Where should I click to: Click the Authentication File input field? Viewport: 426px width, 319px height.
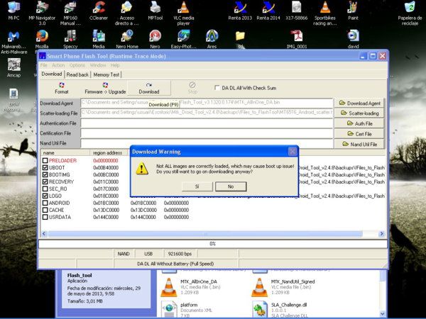point(207,123)
